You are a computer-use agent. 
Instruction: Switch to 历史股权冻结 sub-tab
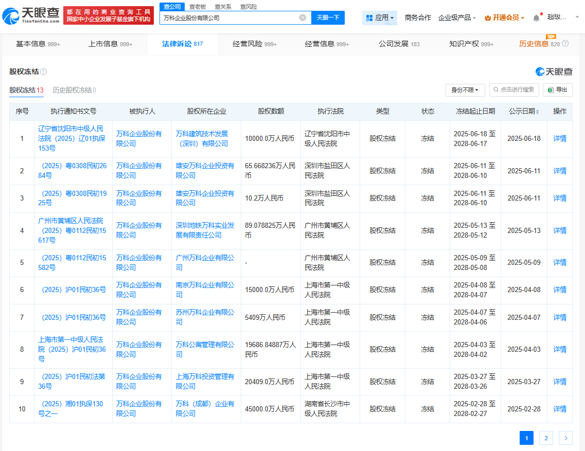click(x=74, y=90)
